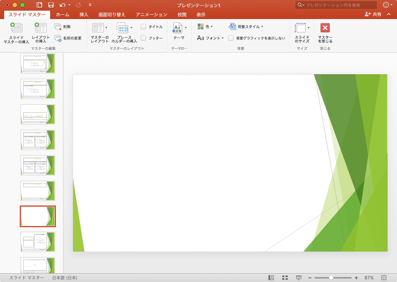Click the Save floppy disk icon

[51, 5]
